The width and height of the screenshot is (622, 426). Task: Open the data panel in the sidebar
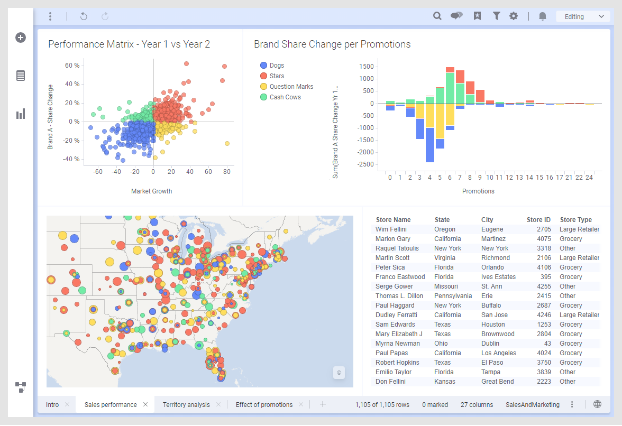point(20,76)
